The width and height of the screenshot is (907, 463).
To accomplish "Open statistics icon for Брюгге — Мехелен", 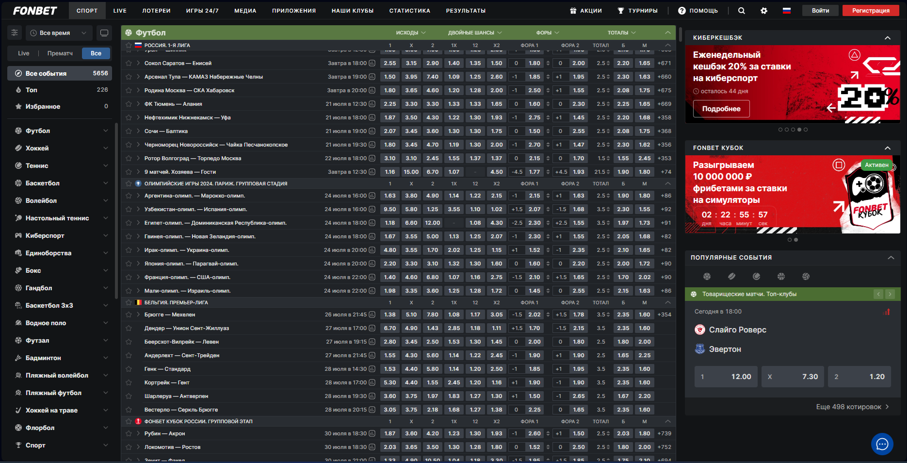I will [372, 314].
